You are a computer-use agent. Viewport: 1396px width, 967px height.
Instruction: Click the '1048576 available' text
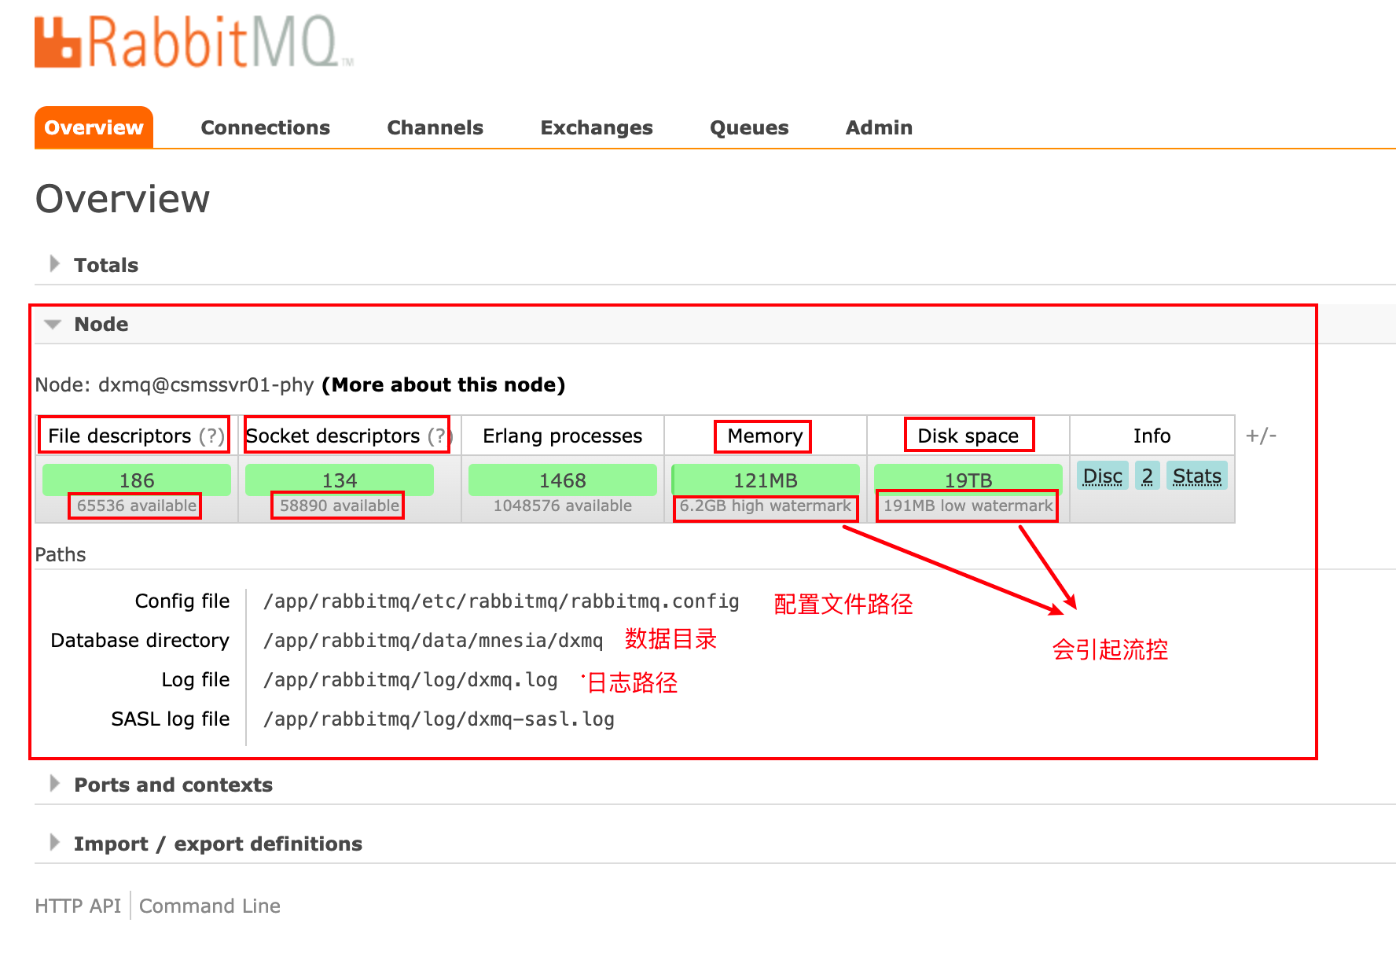point(563,506)
